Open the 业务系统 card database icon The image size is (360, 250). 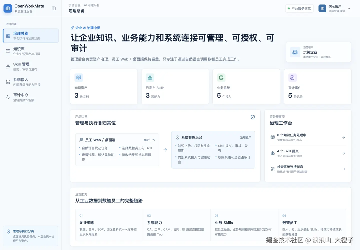[221, 77]
